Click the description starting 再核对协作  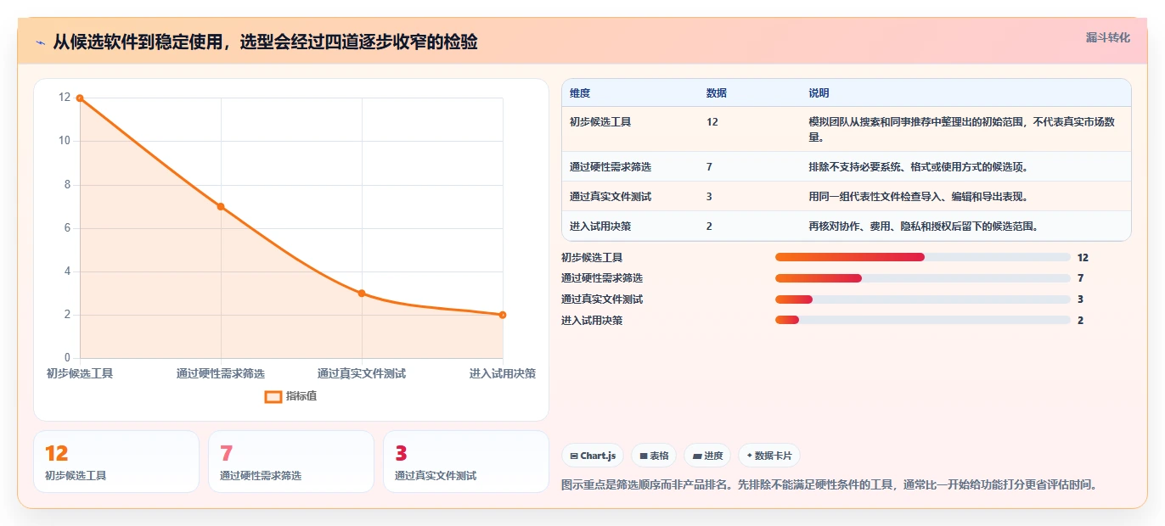coord(924,227)
